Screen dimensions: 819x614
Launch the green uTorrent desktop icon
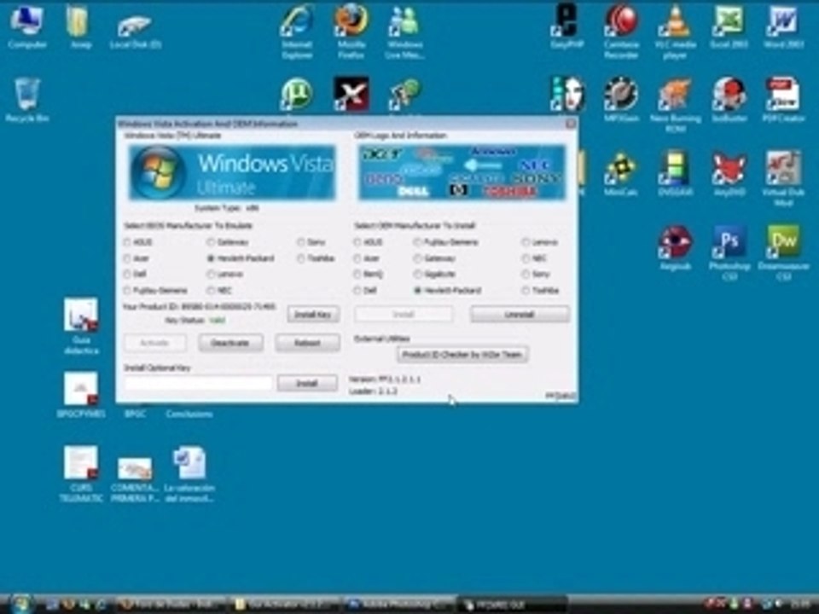pos(297,95)
